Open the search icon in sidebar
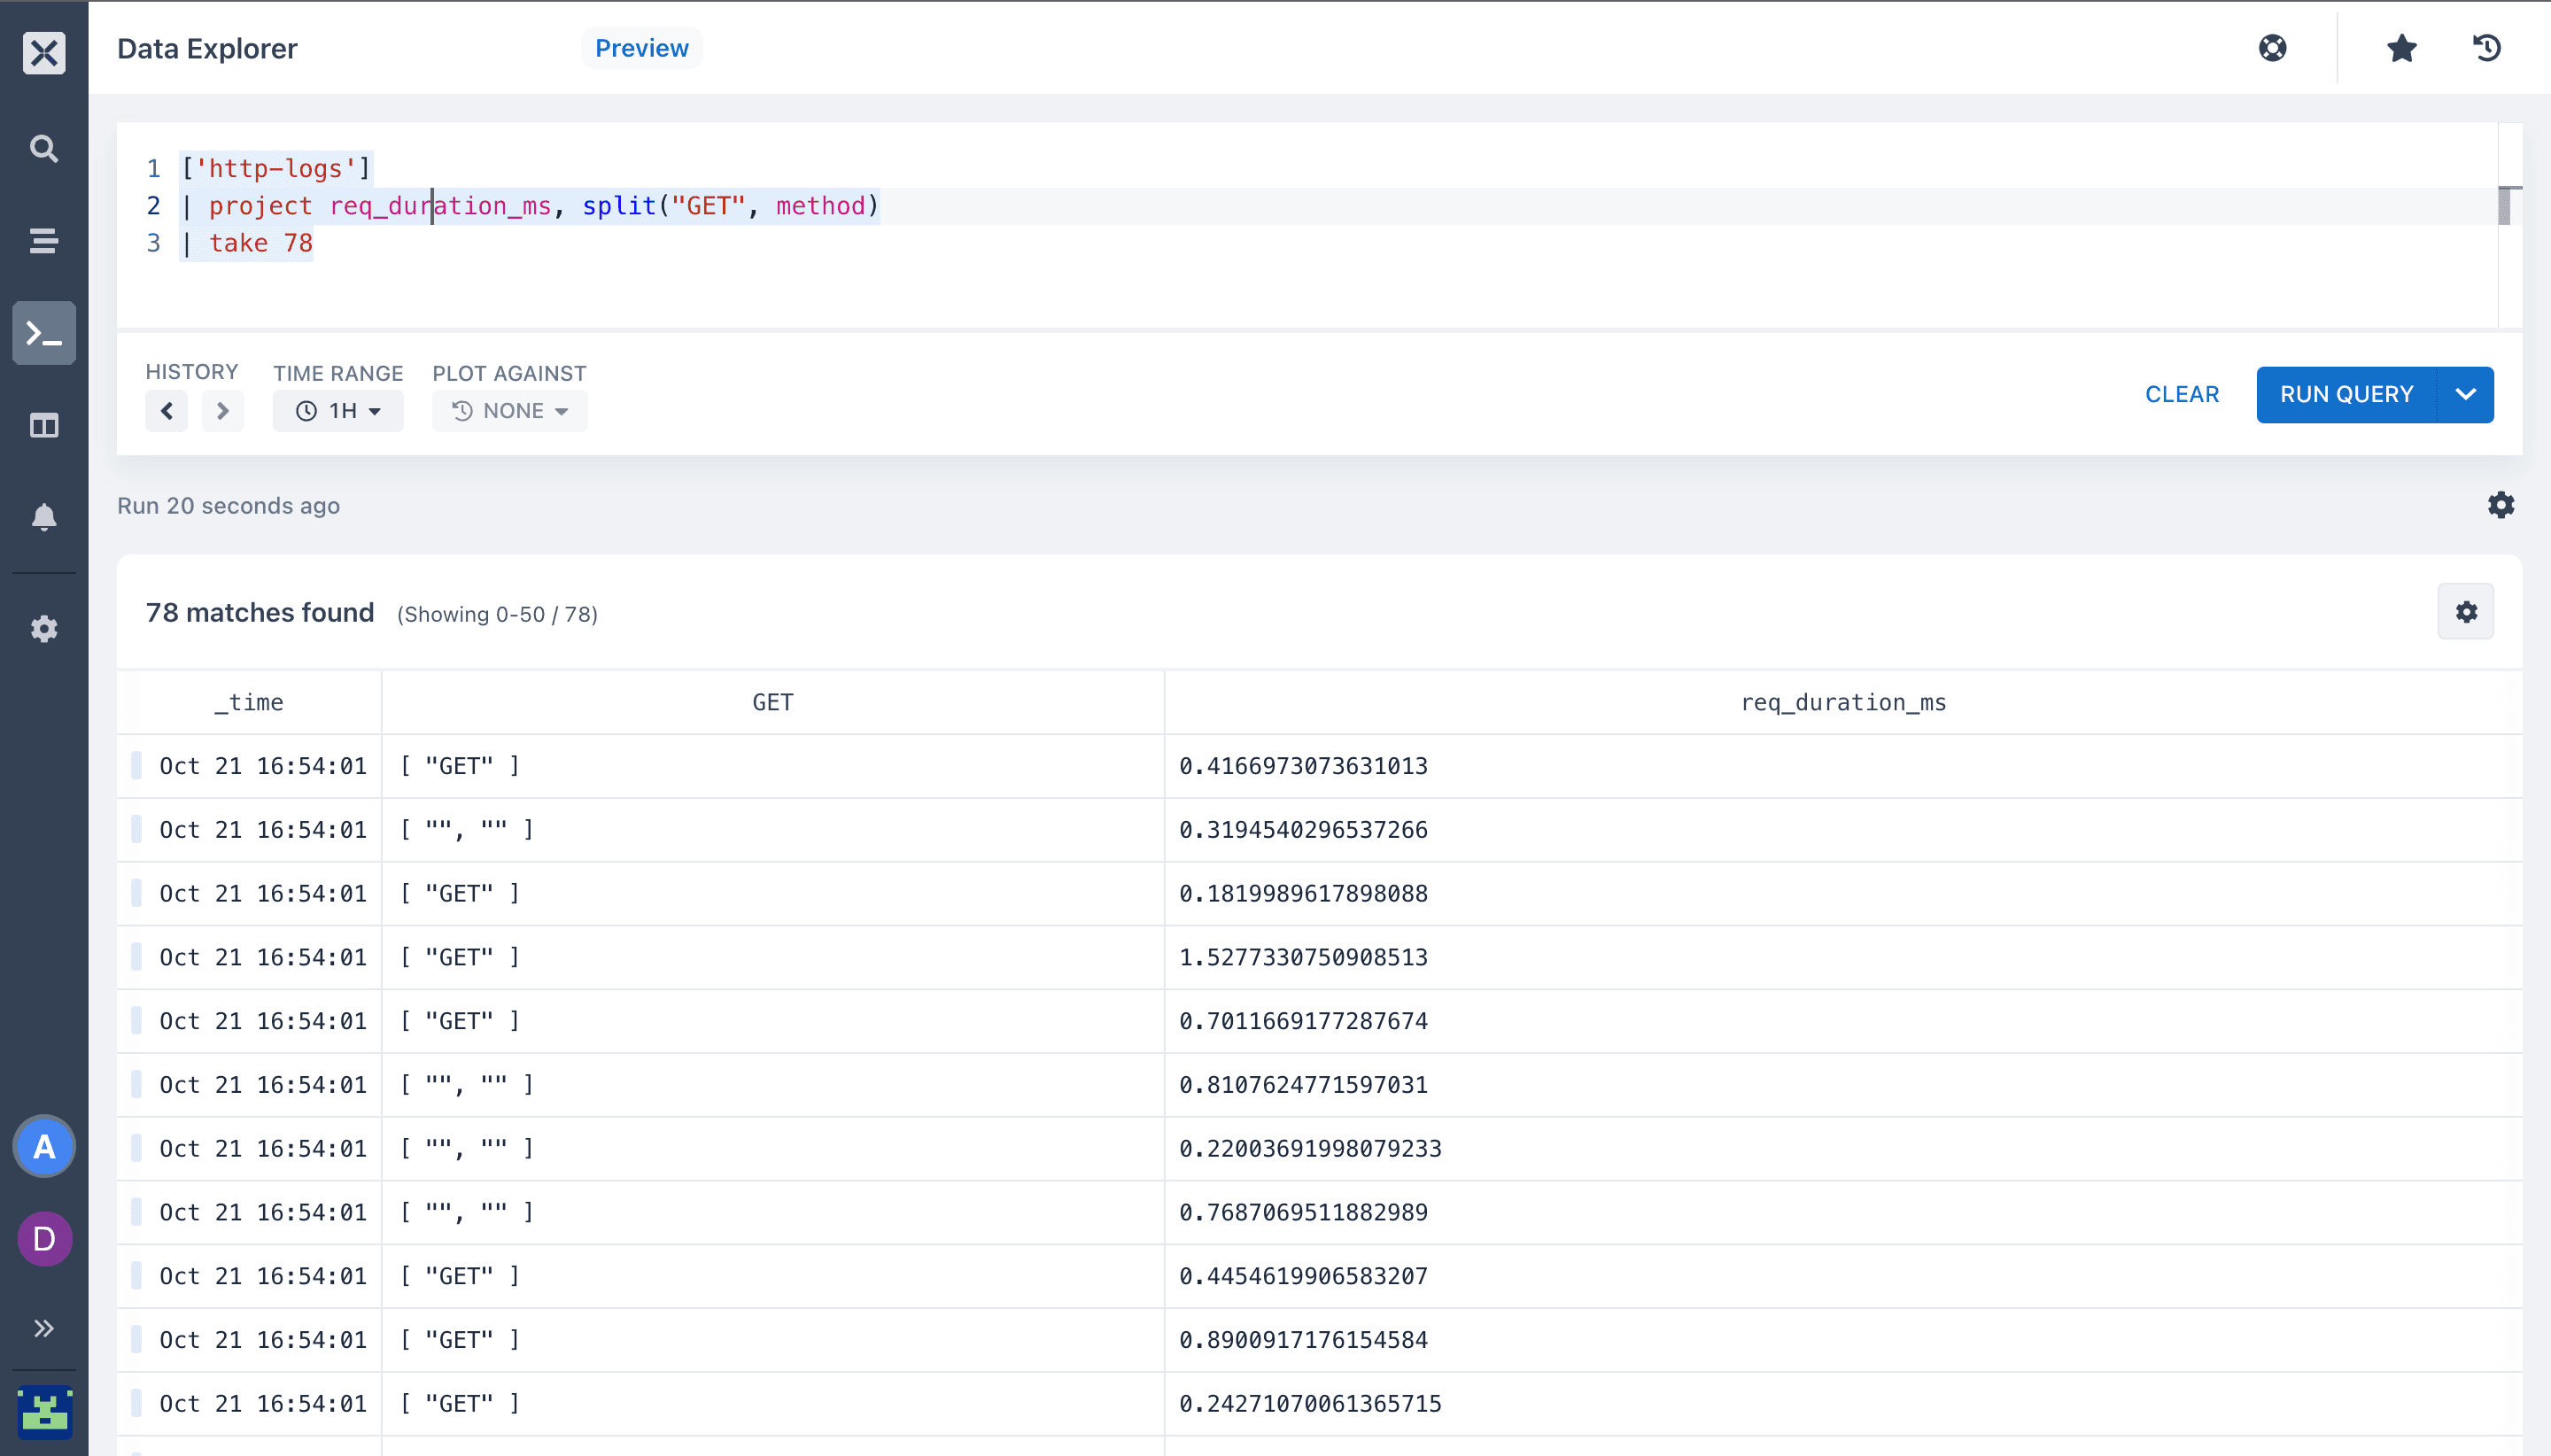 click(44, 148)
